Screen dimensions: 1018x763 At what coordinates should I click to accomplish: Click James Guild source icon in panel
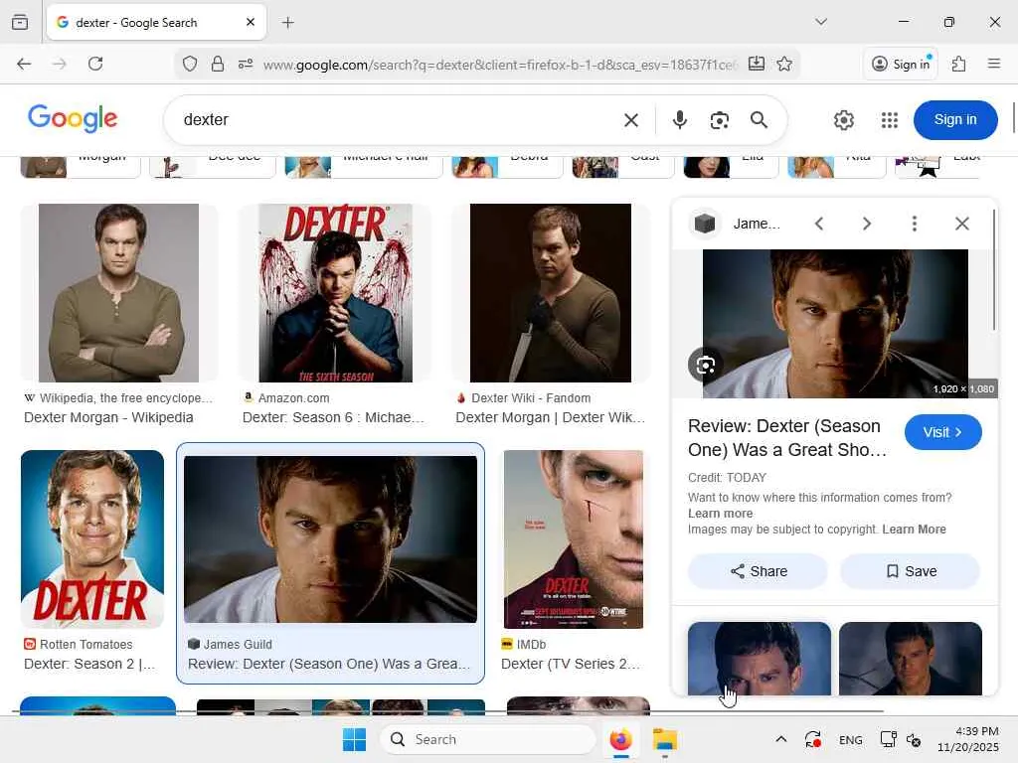pos(705,224)
